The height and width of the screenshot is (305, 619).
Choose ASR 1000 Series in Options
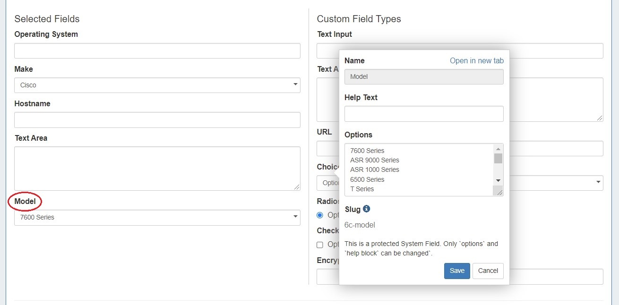pyautogui.click(x=374, y=169)
